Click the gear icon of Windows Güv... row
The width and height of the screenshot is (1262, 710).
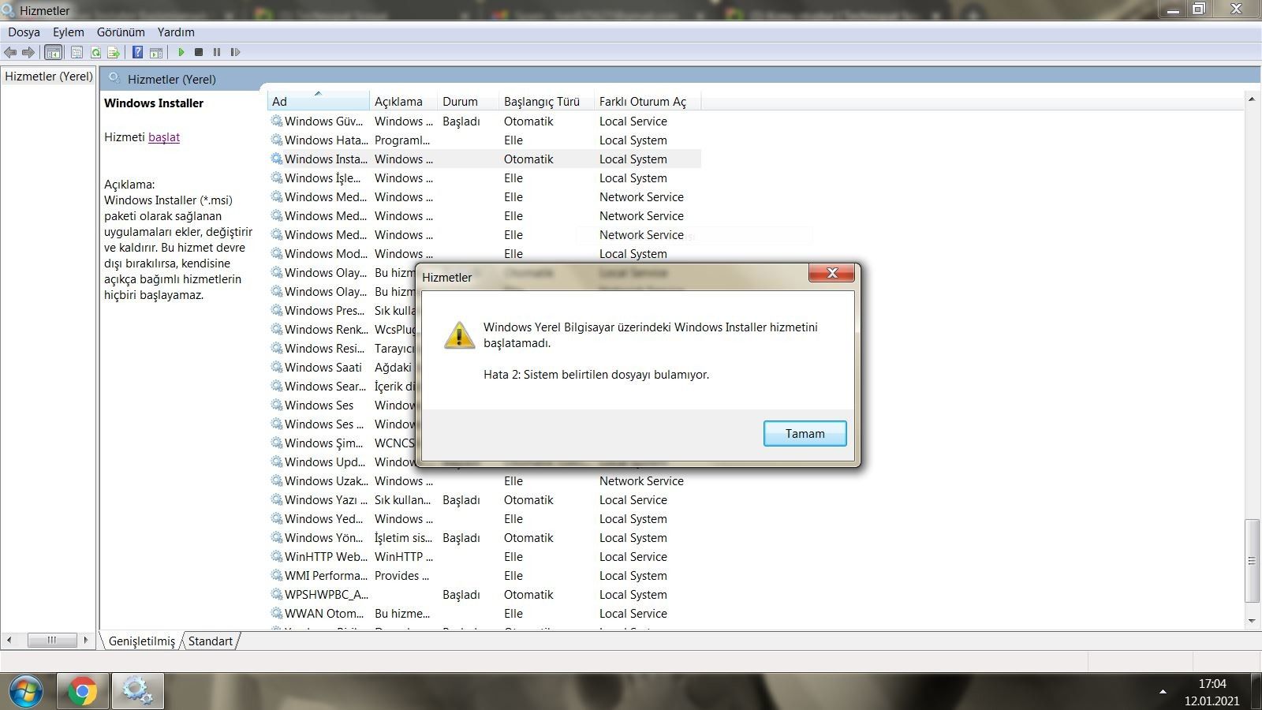click(277, 121)
